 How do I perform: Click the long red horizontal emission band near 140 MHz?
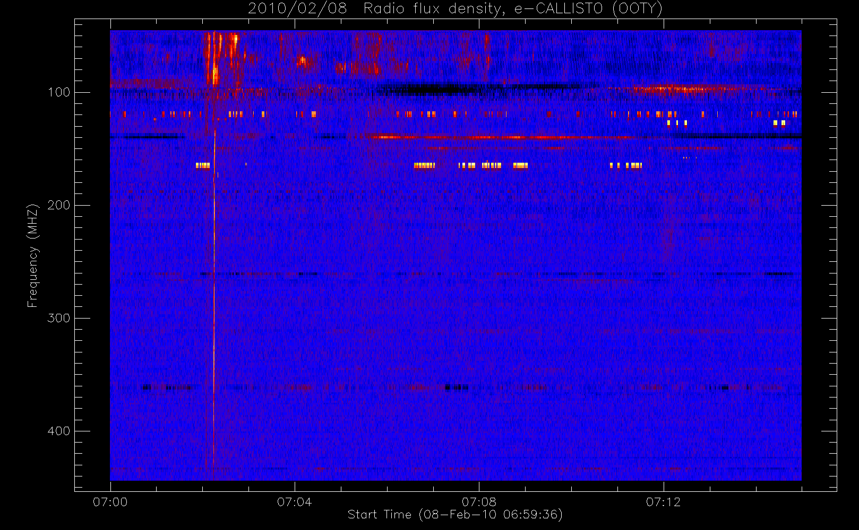502,137
